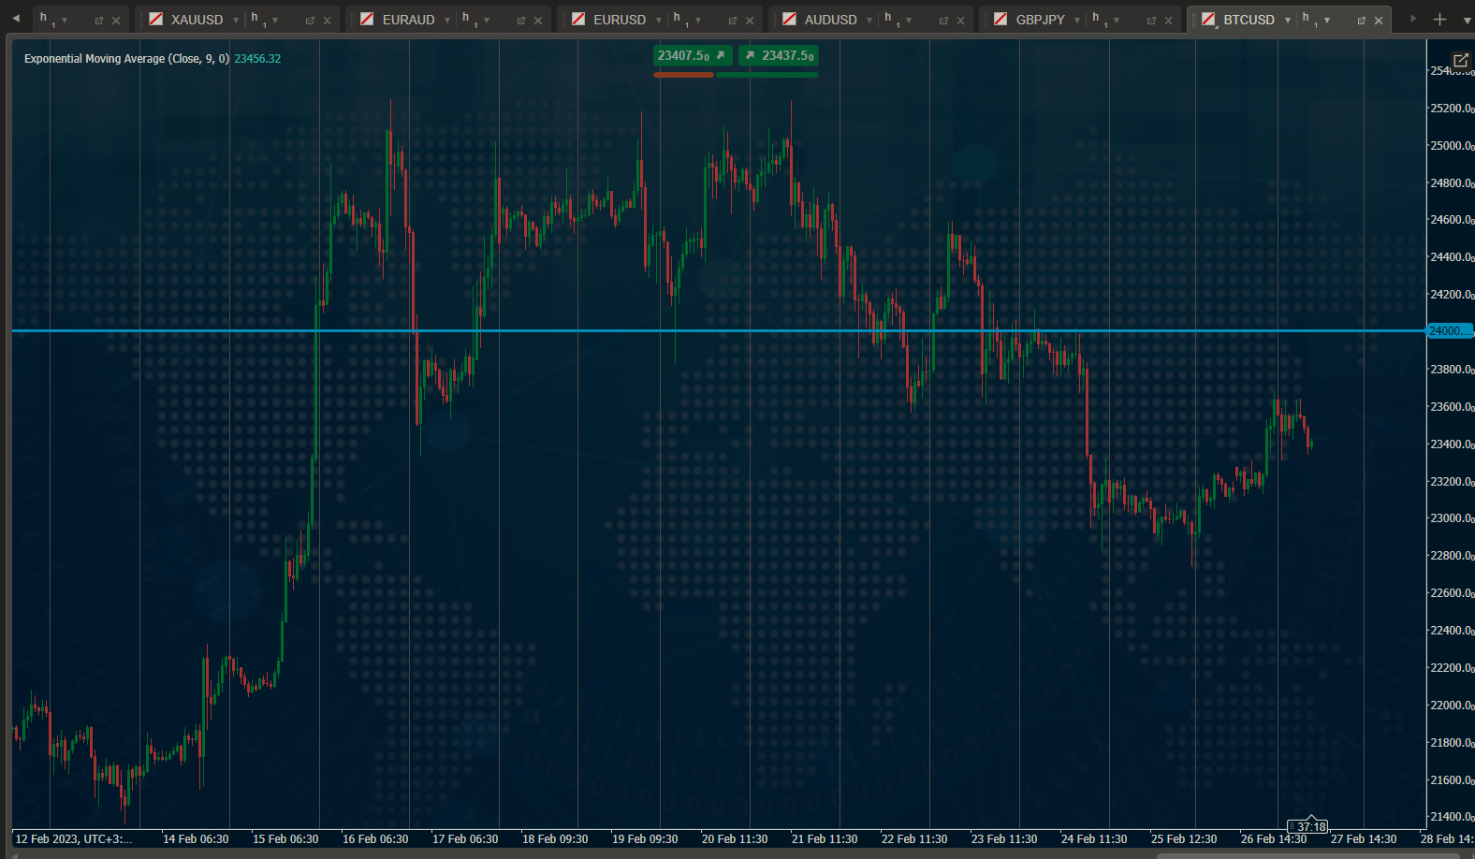Screen dimensions: 1475x859
Task: Click the 17 Feb 06:30 time axis label
Action: point(465,839)
